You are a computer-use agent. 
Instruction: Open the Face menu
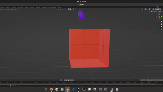pos(15,9)
